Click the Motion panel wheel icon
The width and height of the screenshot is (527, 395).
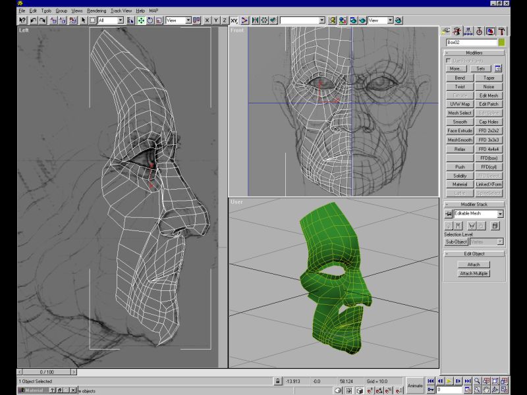pyautogui.click(x=479, y=30)
